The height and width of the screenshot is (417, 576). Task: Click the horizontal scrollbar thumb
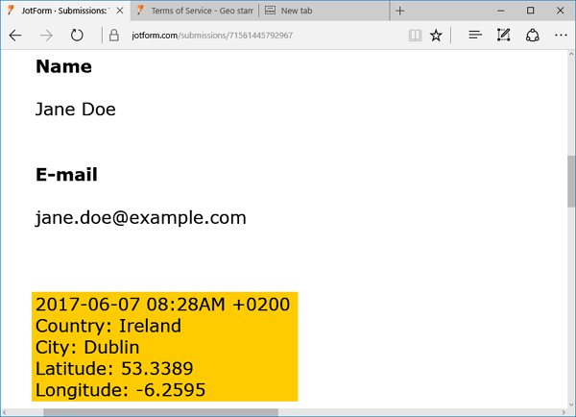tap(160, 412)
